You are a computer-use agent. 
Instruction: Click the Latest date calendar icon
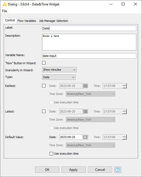click(x=85, y=111)
